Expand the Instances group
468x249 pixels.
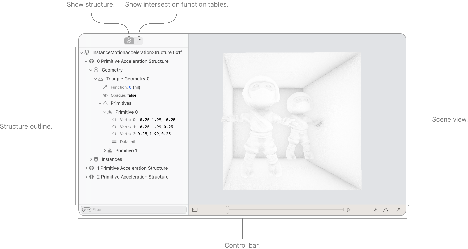click(91, 159)
